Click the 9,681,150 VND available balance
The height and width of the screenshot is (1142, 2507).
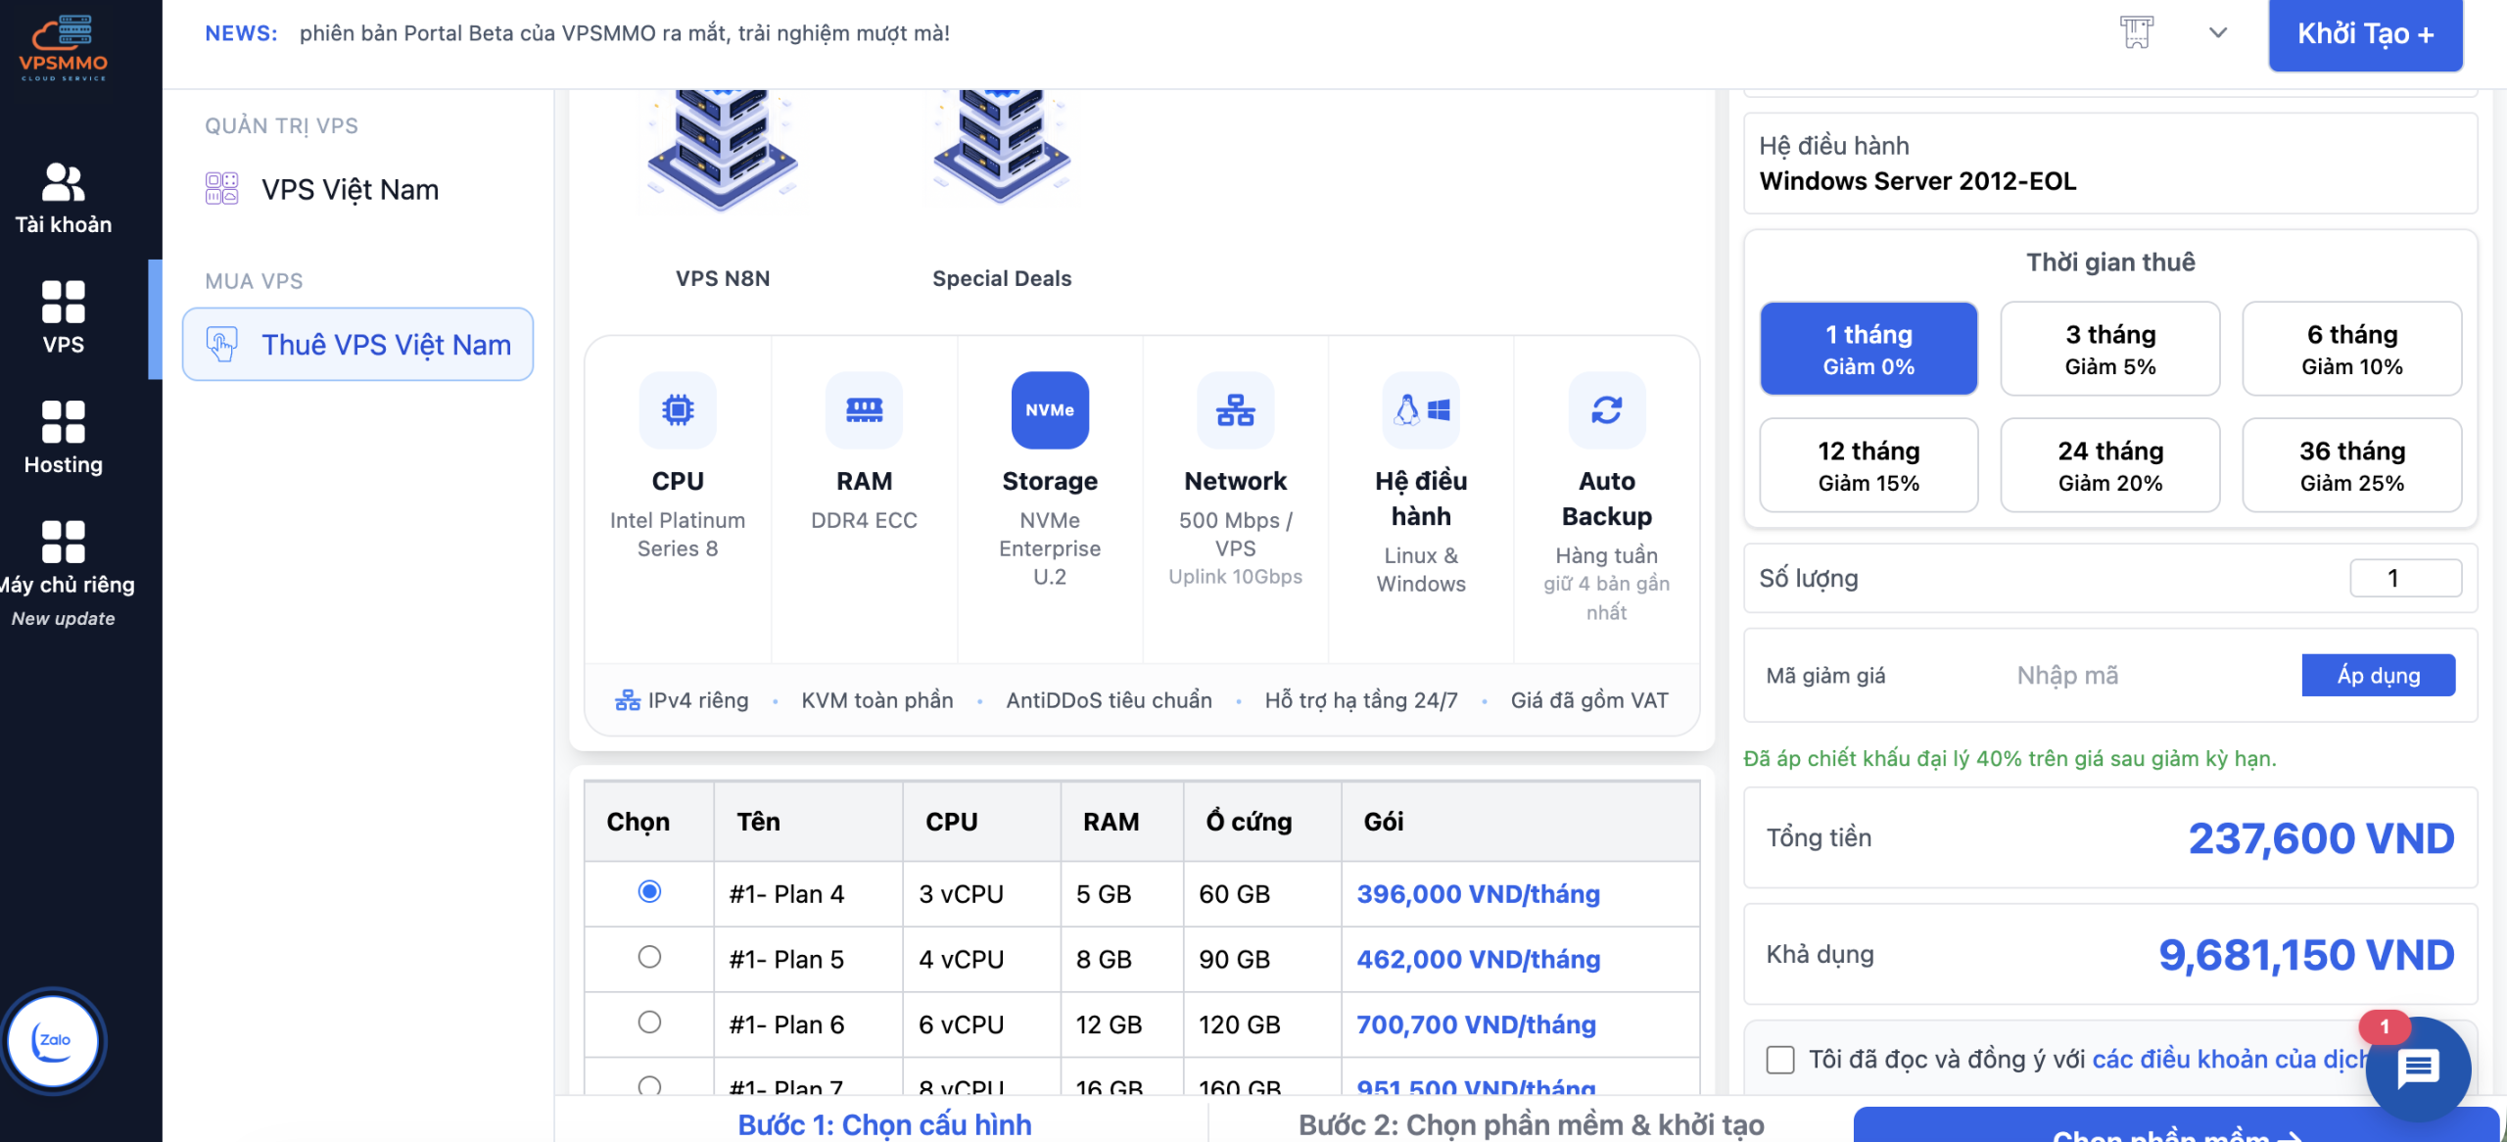pyautogui.click(x=2306, y=955)
